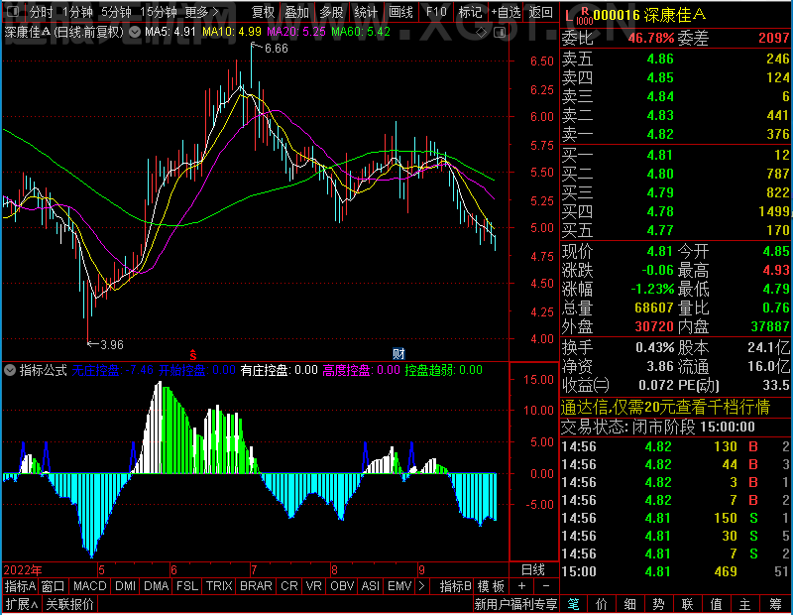Expand 更多 periods menu

(201, 12)
